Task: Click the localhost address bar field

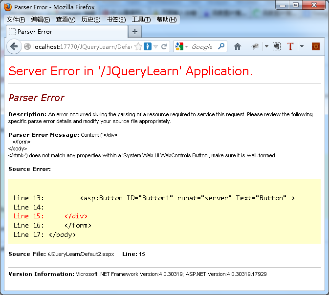Action: coord(82,47)
